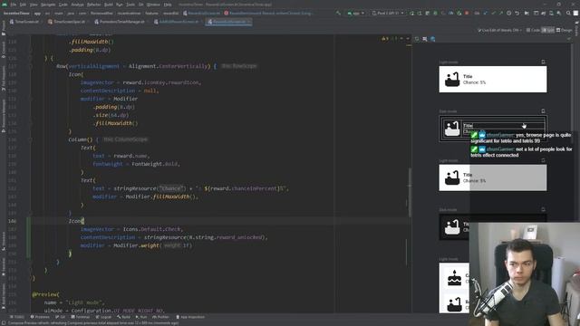Open the Logcat tool window
The image size is (580, 326).
click(x=103, y=317)
